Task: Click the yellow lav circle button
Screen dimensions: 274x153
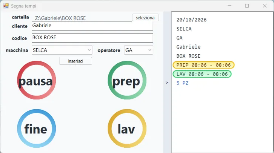Action: point(127,129)
